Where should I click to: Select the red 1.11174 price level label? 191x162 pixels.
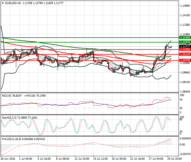185,54
